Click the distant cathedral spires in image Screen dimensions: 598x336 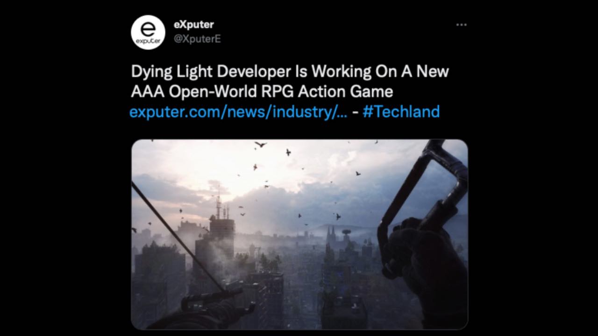[x=333, y=233]
